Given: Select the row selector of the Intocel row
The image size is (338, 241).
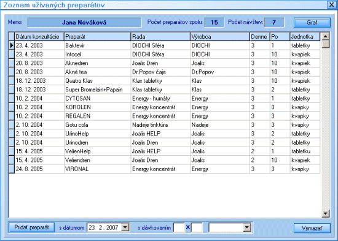Looking at the screenshot, I should point(12,54).
